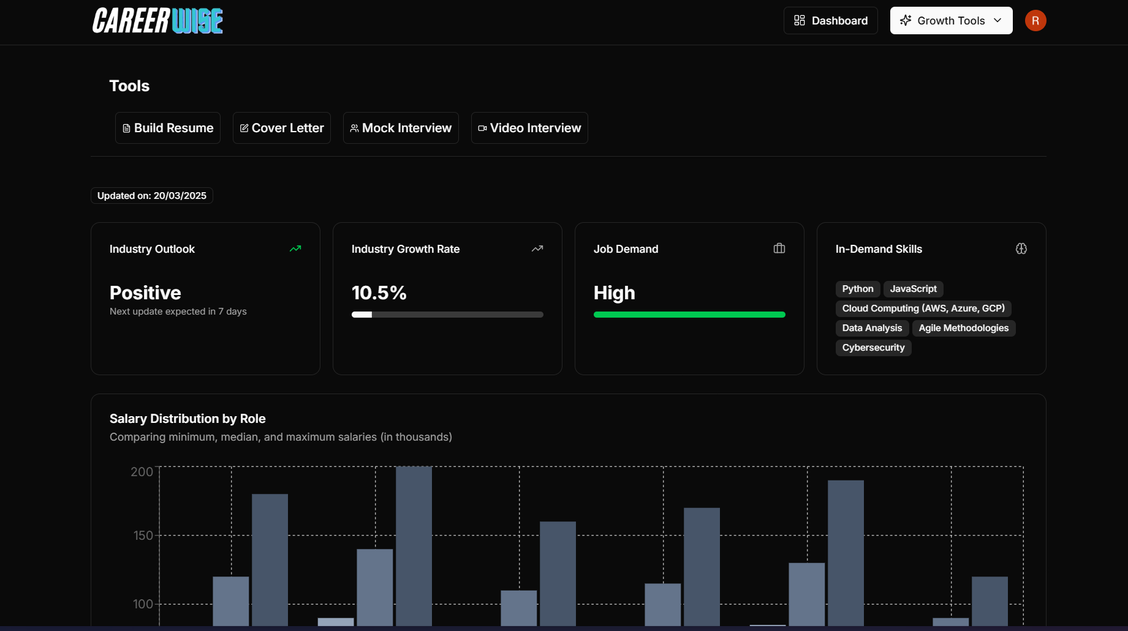Click the sparkles icon in Growth Tools
This screenshot has height=631, width=1128.
[x=905, y=20]
